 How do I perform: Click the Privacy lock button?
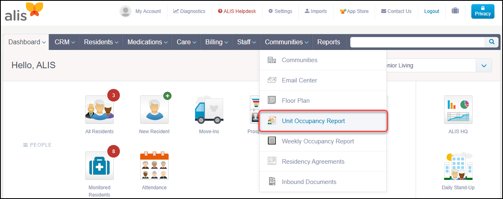483,11
